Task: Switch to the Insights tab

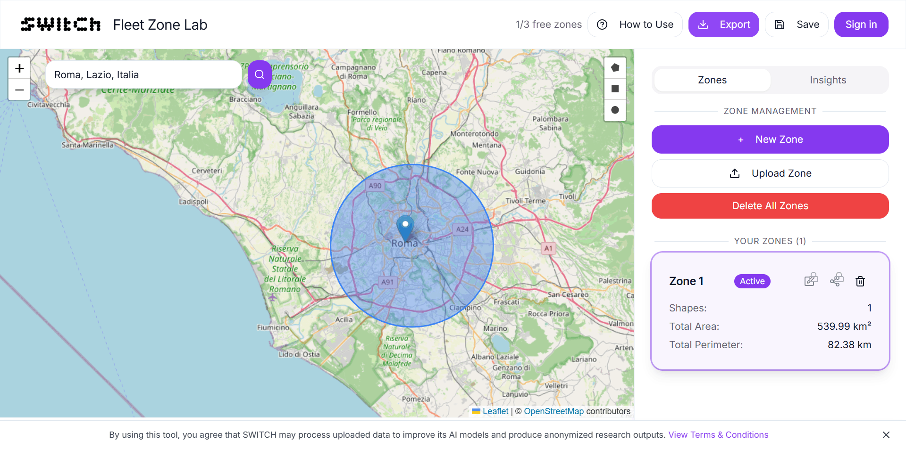Action: click(x=828, y=80)
